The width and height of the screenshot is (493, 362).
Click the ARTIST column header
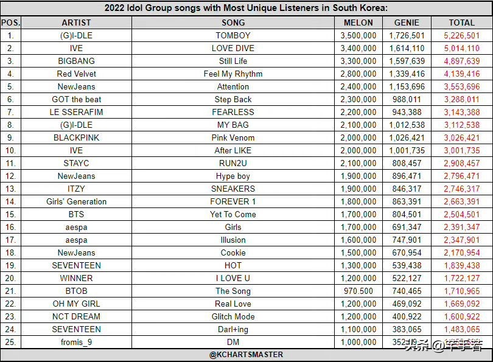pyautogui.click(x=76, y=23)
